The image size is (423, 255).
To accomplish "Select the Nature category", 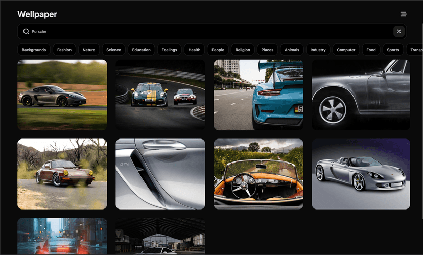I will [89, 50].
